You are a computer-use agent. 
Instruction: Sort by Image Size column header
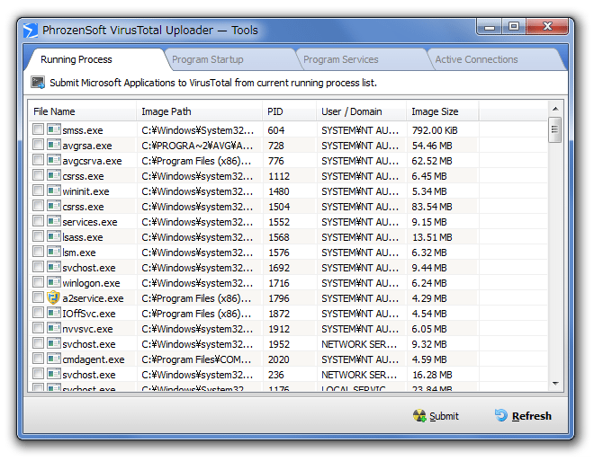(443, 111)
